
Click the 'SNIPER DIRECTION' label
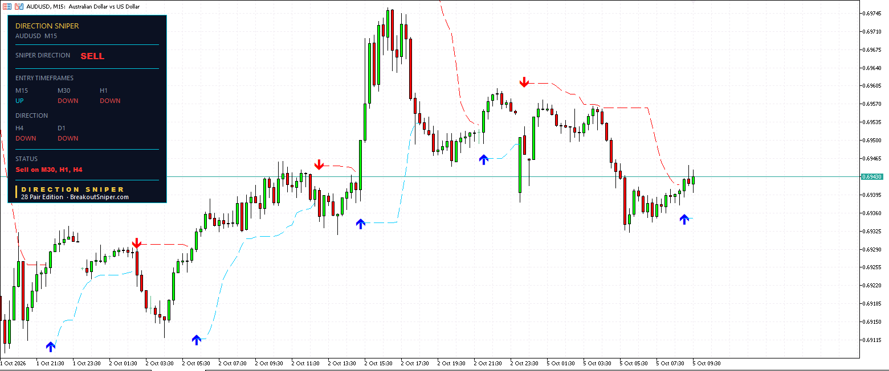[x=43, y=55]
